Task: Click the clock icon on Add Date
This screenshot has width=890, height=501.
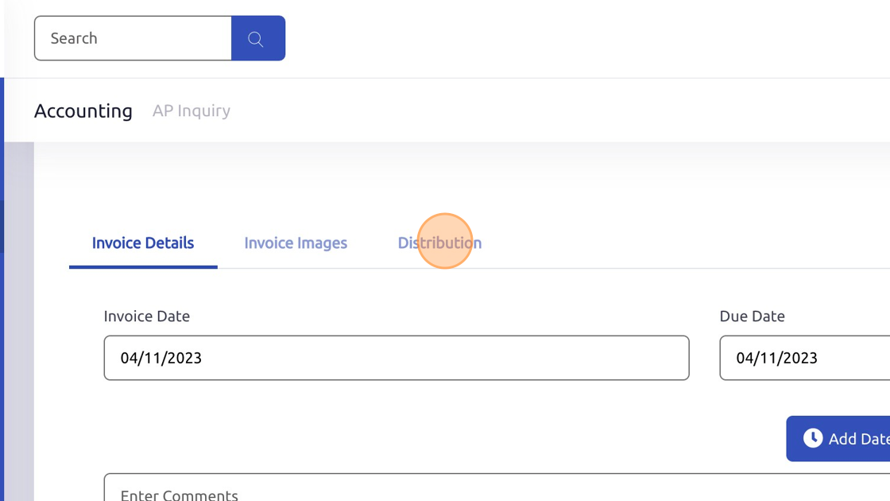Action: [x=813, y=438]
